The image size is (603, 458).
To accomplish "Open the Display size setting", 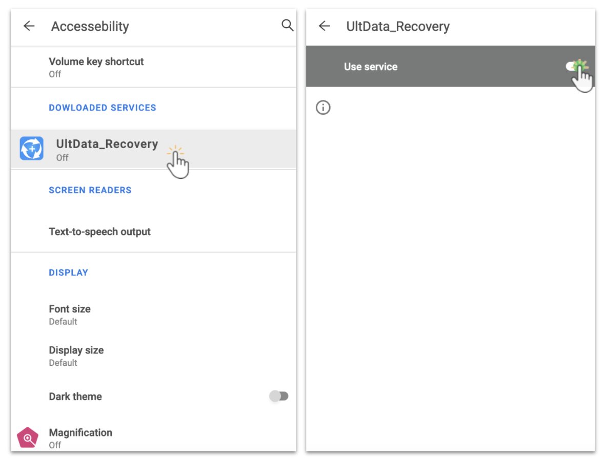I will [x=153, y=356].
